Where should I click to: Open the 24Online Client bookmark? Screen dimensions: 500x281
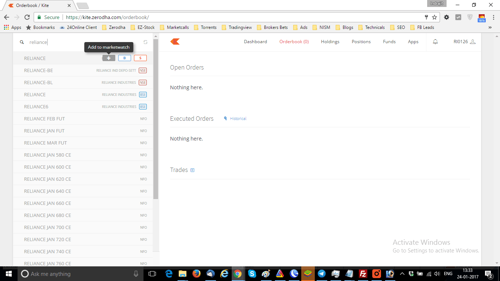click(78, 27)
